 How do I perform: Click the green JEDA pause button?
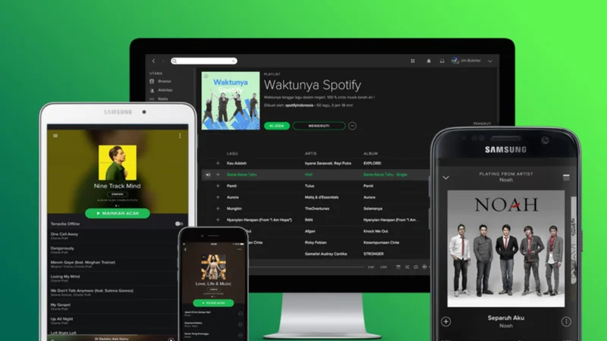click(277, 126)
